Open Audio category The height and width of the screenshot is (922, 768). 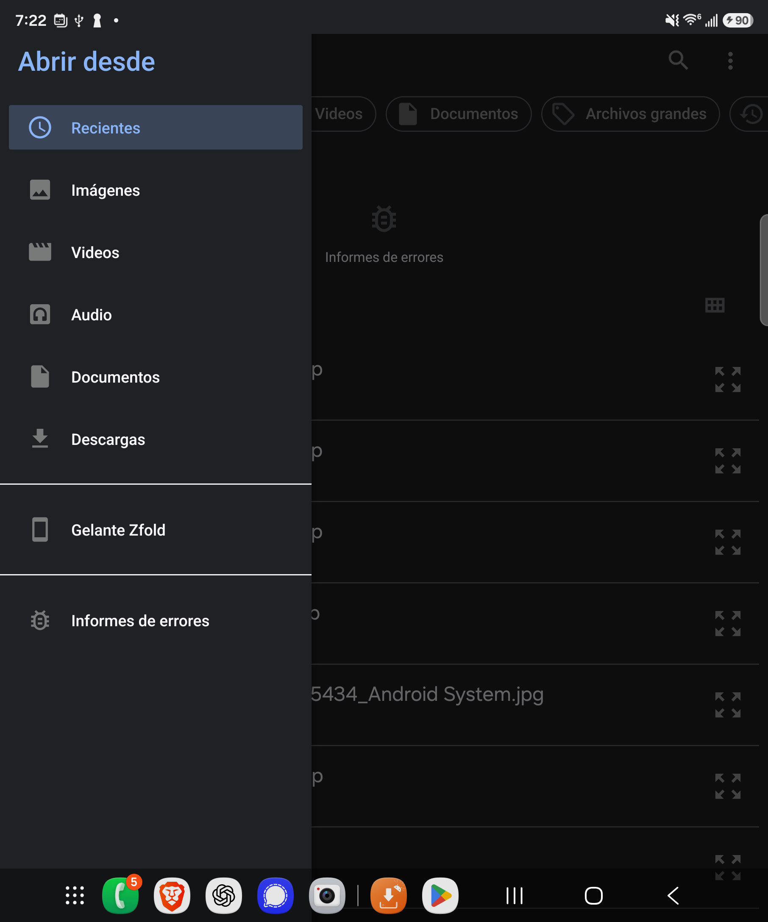156,315
